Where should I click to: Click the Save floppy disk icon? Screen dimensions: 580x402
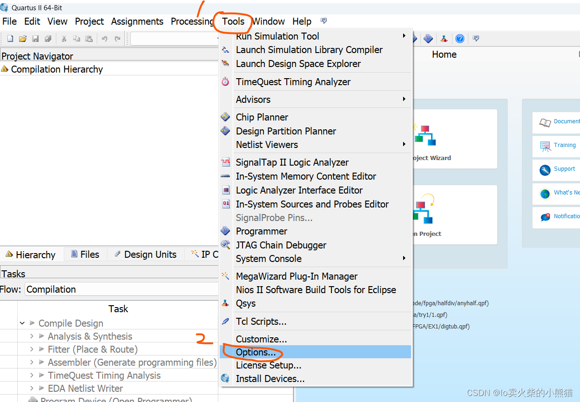coord(35,39)
